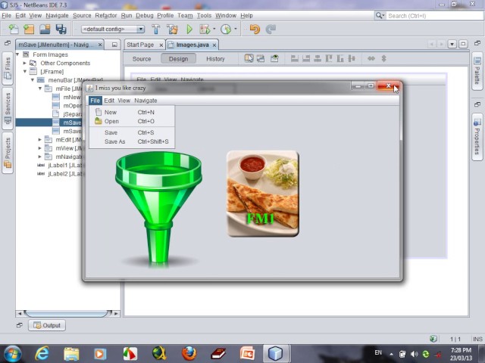
Task: Open the Projects sidebar panel
Action: pos(8,153)
